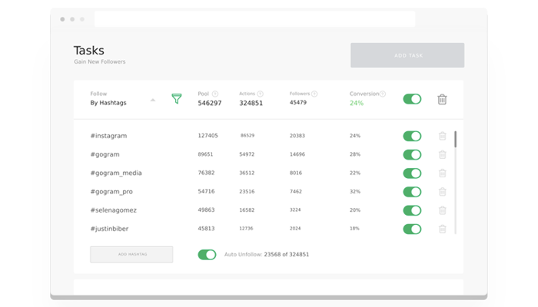This screenshot has height=307, width=538.
Task: Show help for Followers column
Action: pos(314,94)
